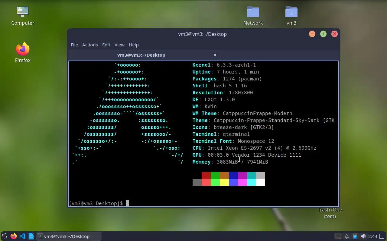The height and width of the screenshot is (241, 387).
Task: Click the terminal taskbar button vm3@vm3:~/Desktop
Action: 69,236
